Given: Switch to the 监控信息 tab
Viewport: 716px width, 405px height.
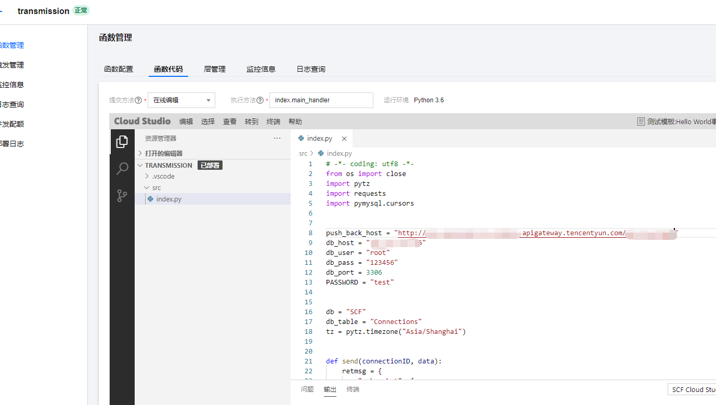Looking at the screenshot, I should pos(261,69).
